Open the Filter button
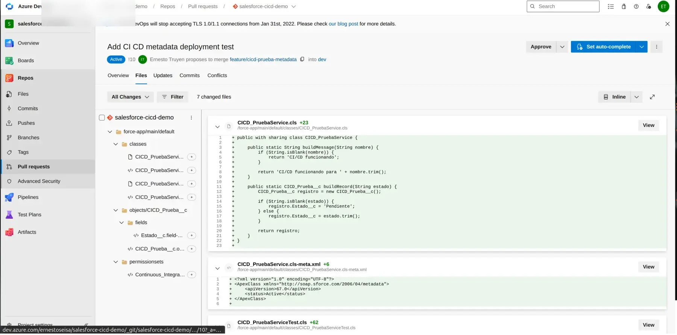The image size is (677, 335). [173, 97]
